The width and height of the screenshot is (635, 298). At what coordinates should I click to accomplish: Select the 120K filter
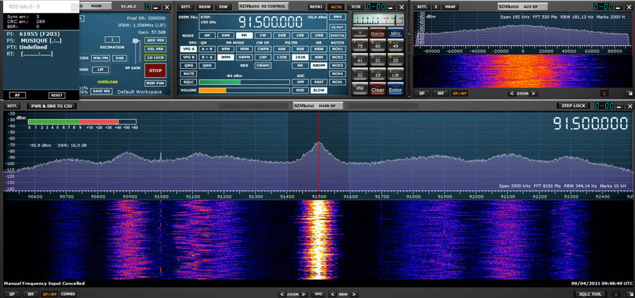(282, 57)
